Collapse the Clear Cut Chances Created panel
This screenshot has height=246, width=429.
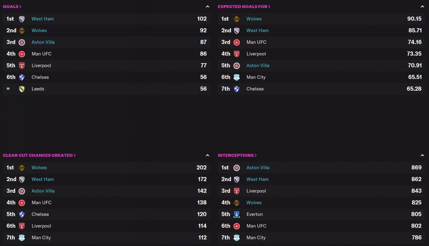(207, 155)
